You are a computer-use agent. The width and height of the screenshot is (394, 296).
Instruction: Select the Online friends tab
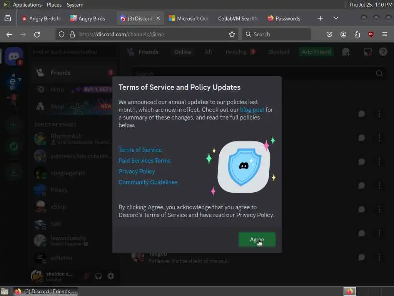coord(183,52)
